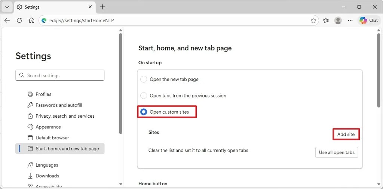Open Passwords and autofill settings
The image size is (383, 189).
coord(59,105)
